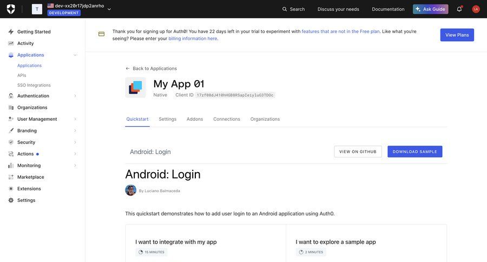Expand the Actions section chevron
487x262 pixels.
[x=75, y=154]
